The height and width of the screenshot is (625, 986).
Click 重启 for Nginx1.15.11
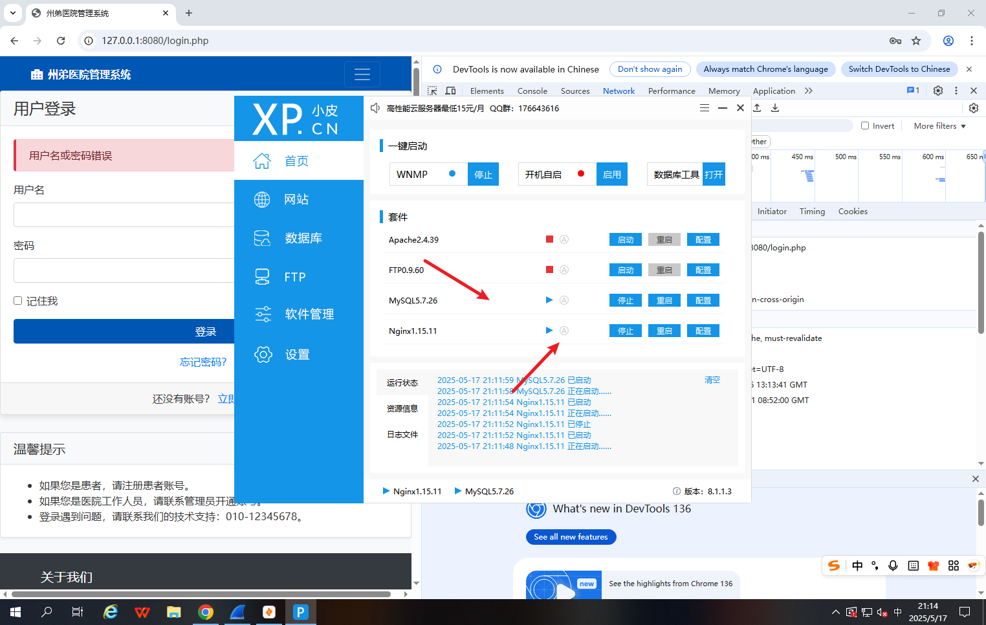(664, 331)
